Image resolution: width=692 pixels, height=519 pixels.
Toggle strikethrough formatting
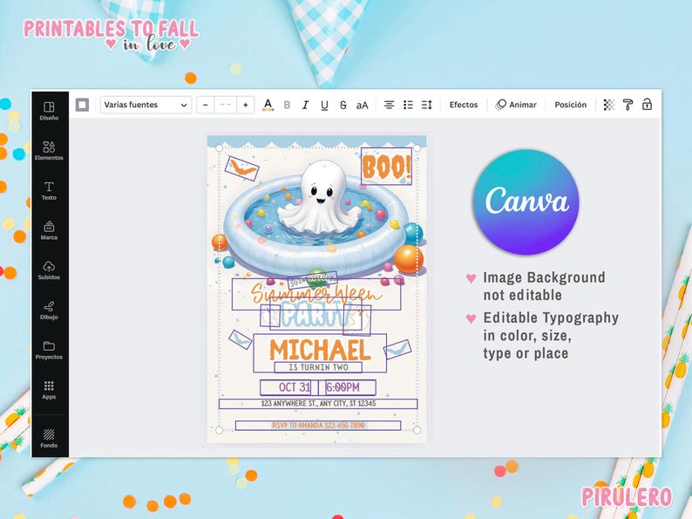pos(343,105)
